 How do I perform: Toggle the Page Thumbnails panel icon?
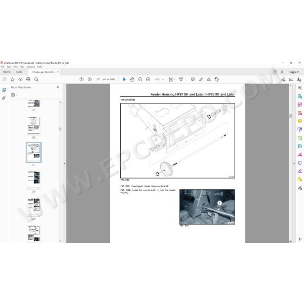coord(4,89)
